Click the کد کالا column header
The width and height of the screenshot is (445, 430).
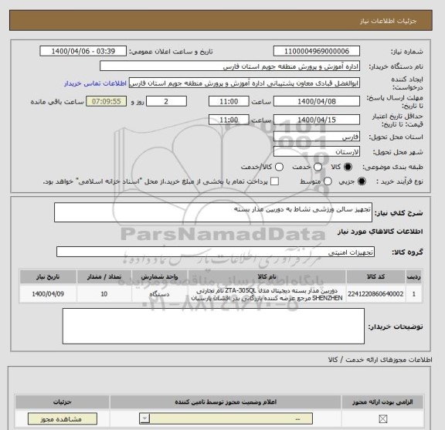(x=375, y=276)
